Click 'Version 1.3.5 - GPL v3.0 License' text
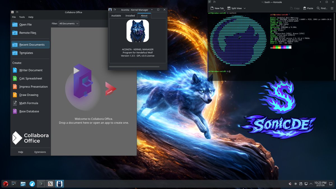This screenshot has height=189, width=336. [137, 56]
